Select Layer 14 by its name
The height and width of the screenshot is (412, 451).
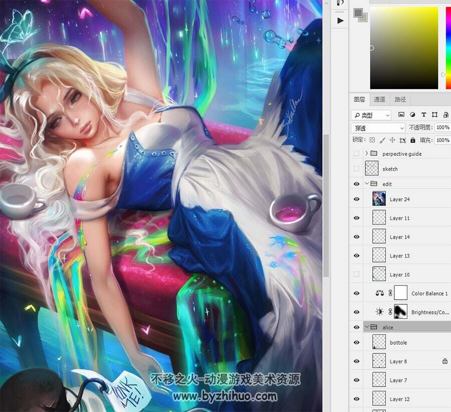click(x=399, y=237)
